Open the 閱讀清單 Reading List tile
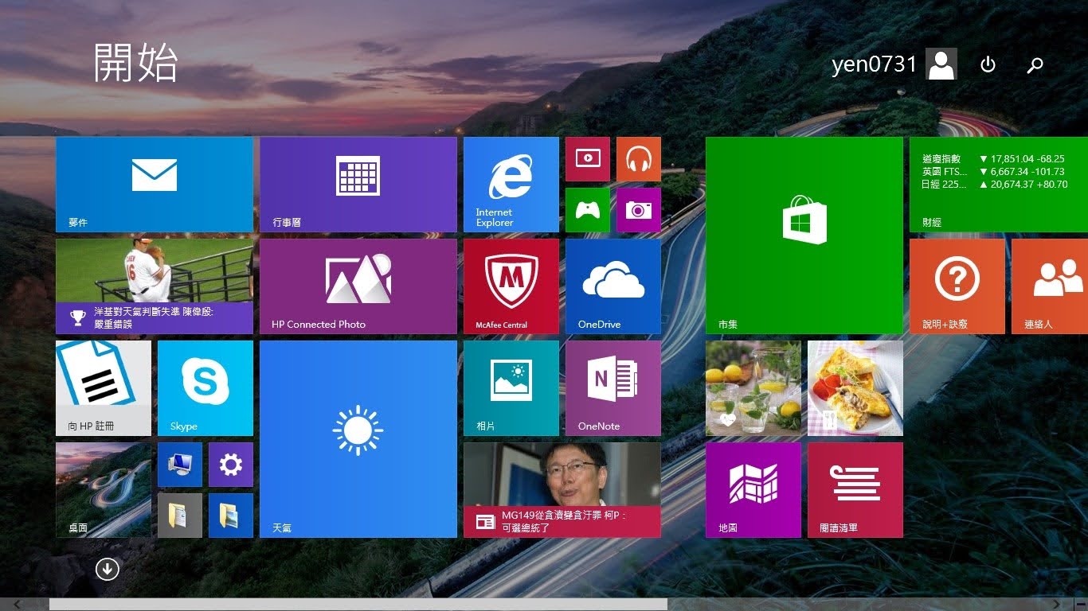Screen dimensions: 1088x611 [855, 490]
